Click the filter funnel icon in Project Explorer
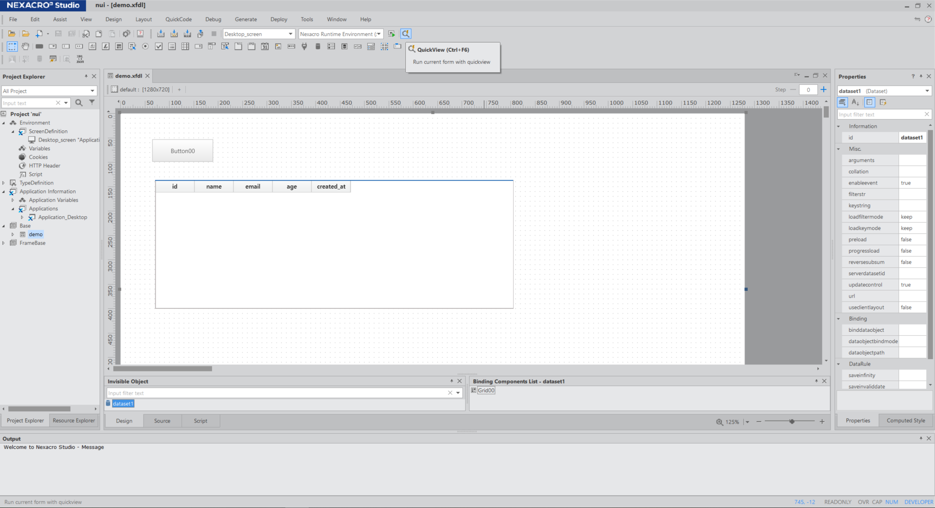 [92, 102]
